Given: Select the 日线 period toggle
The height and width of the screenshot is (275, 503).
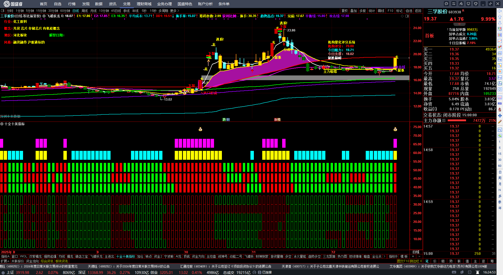Looking at the screenshot, I should (76, 11).
